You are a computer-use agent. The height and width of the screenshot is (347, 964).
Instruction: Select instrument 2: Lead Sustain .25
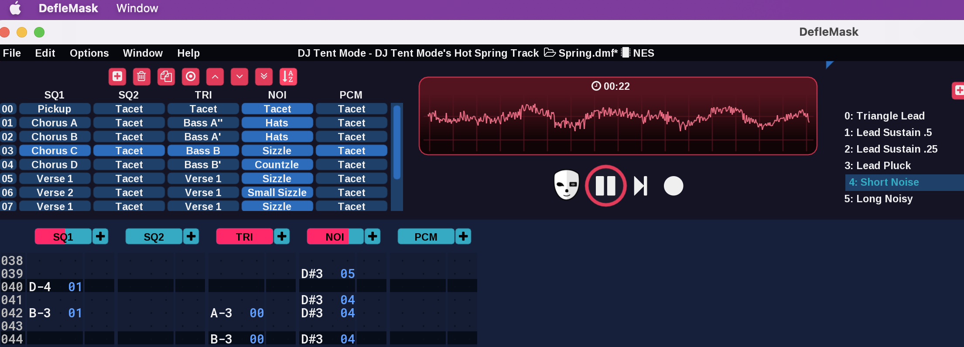891,149
